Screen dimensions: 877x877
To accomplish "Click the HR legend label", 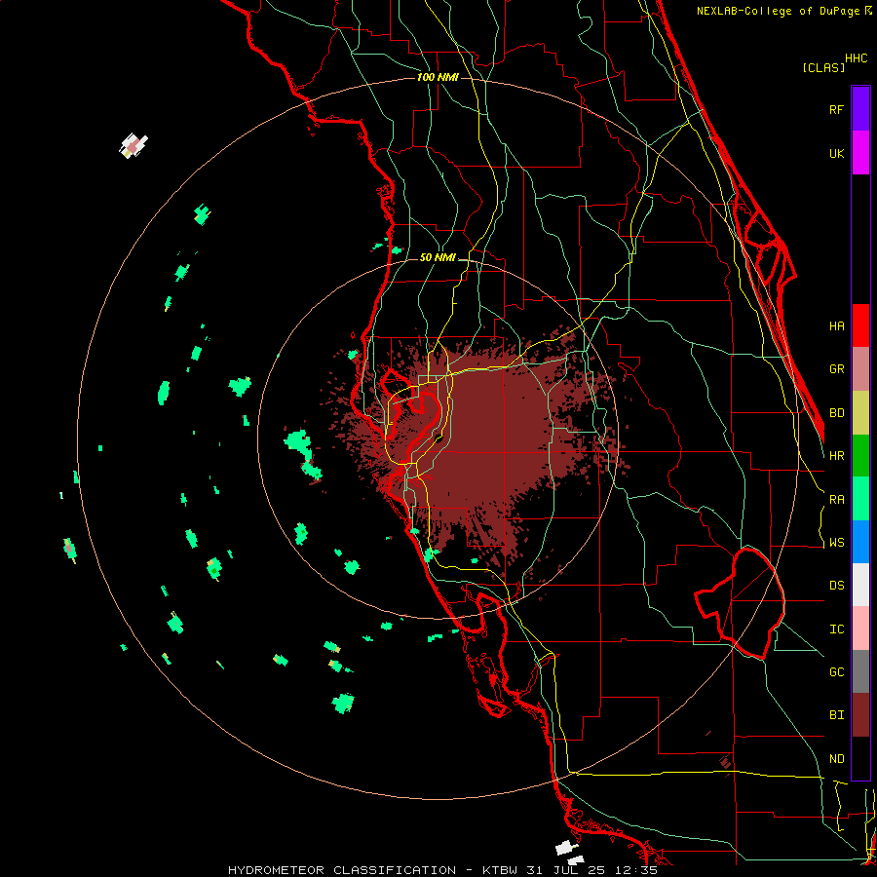I will tap(837, 456).
